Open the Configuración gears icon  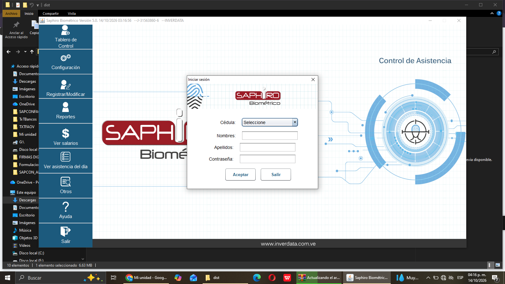coord(66,58)
